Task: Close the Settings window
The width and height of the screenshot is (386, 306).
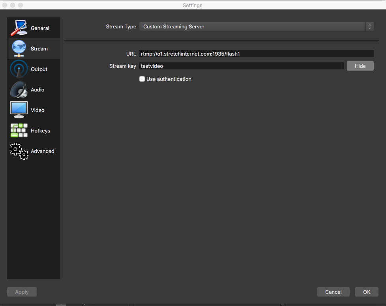Action: (x=5, y=5)
